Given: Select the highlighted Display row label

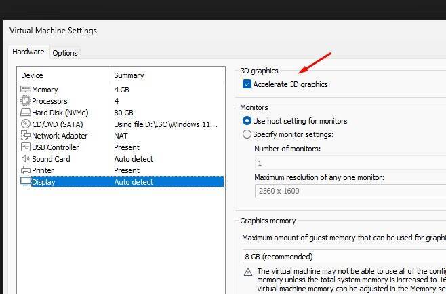Looking at the screenshot, I should click(x=43, y=182).
